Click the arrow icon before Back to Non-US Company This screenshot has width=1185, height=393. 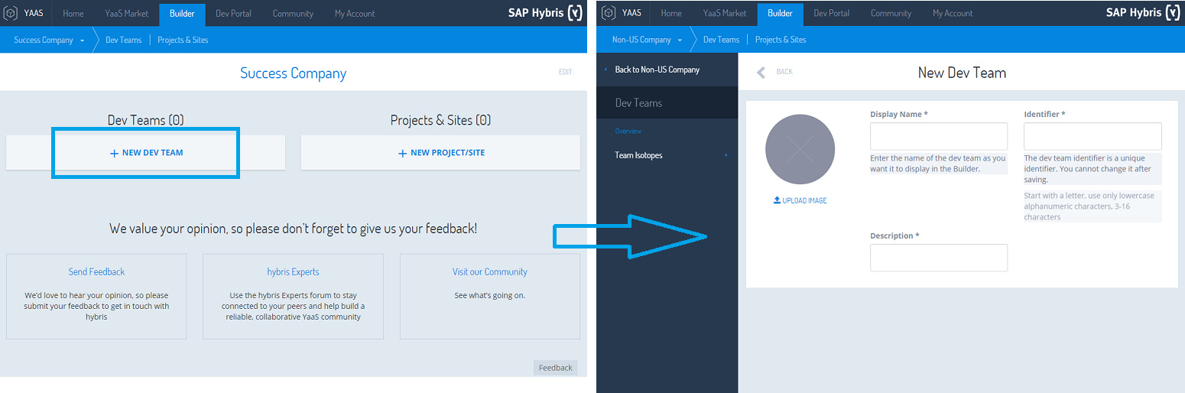[606, 70]
